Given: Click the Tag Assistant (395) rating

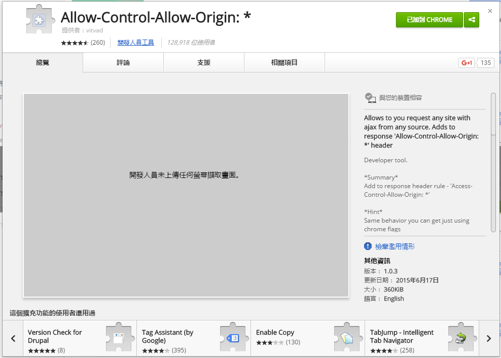Looking at the screenshot, I should tap(164, 350).
